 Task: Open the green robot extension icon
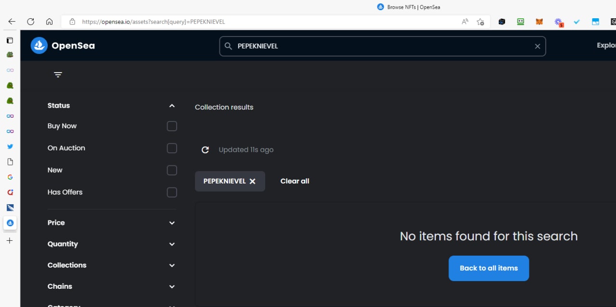521,22
